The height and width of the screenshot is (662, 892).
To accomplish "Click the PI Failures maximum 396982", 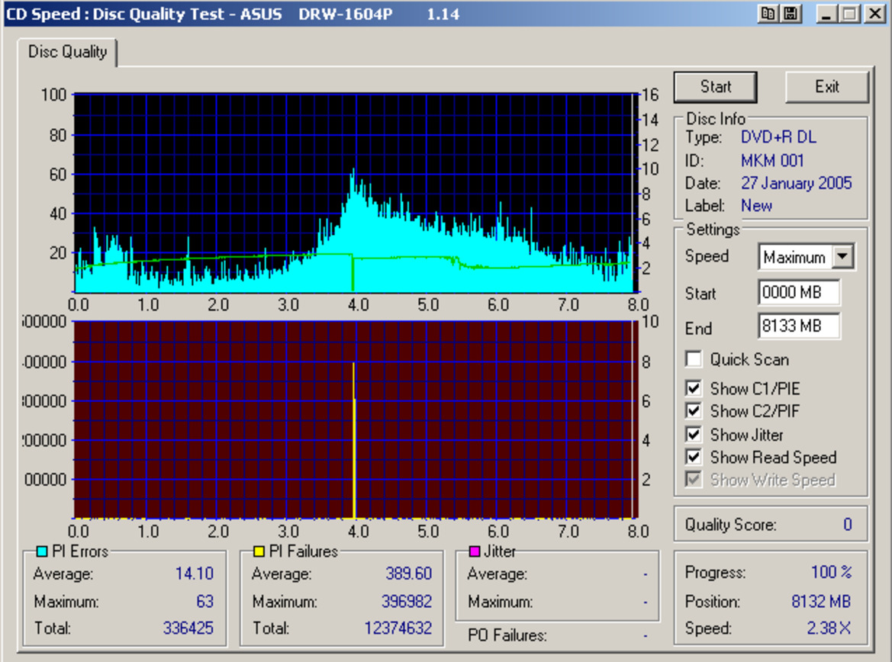I will pos(407,601).
